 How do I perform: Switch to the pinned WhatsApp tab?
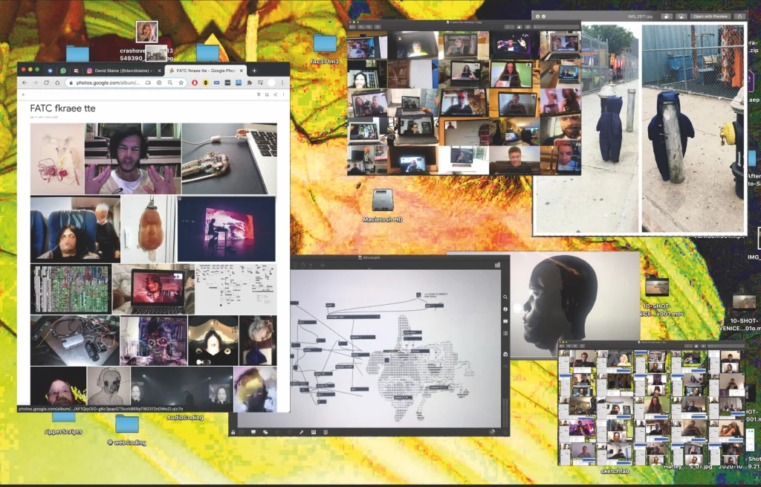coord(63,71)
